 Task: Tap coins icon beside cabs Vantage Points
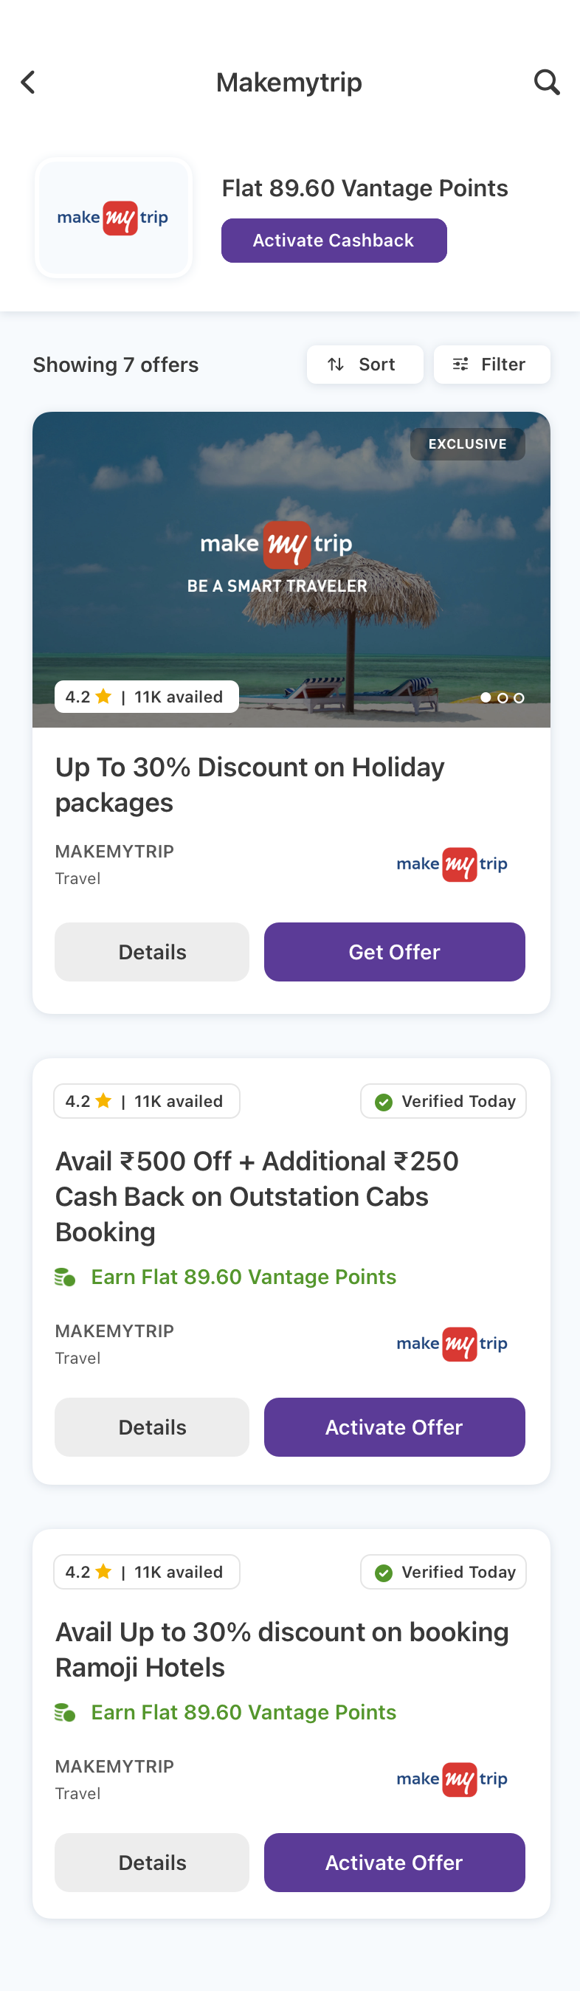pyautogui.click(x=65, y=1277)
